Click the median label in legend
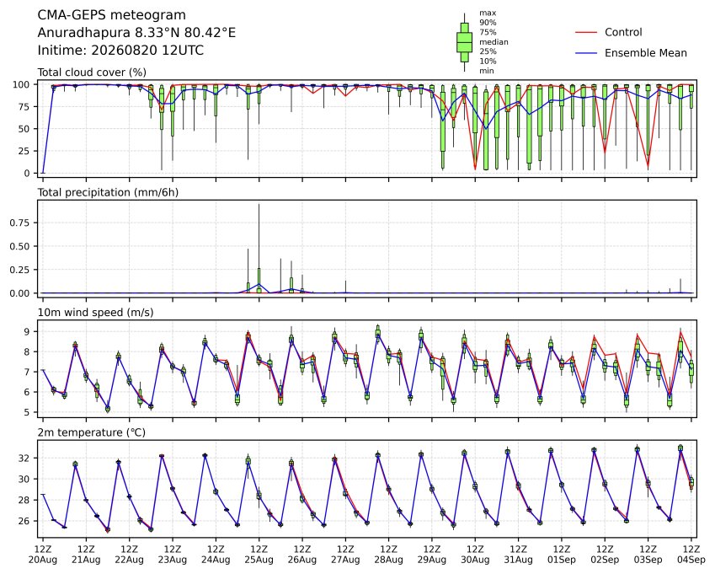Screen dimensions: 715x574 coord(494,42)
